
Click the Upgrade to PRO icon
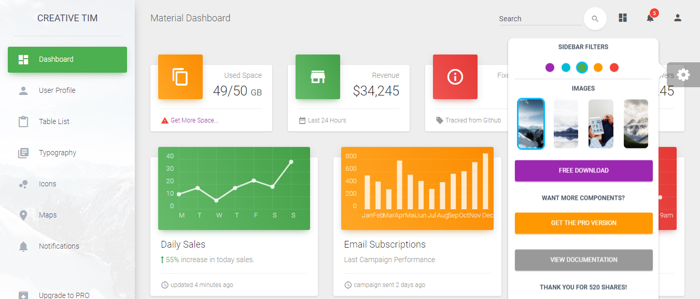tap(23, 295)
